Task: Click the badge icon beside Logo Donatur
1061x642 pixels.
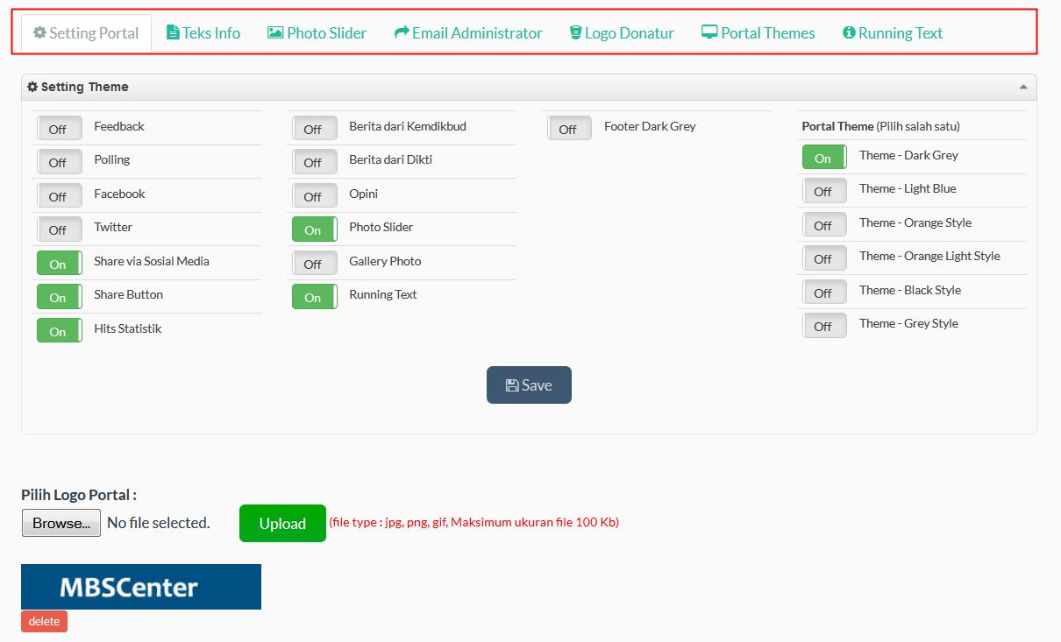Action: [575, 32]
